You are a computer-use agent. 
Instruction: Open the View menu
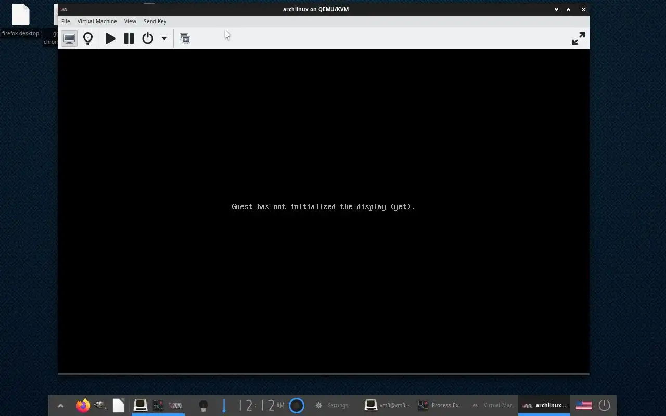coord(130,21)
